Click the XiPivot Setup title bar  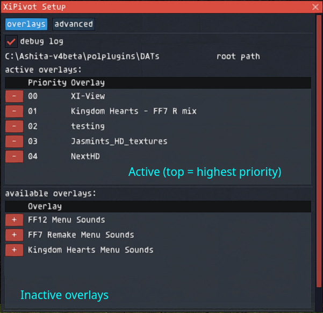pos(156,7)
